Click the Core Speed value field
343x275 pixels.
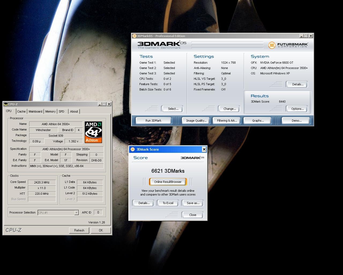point(42,182)
